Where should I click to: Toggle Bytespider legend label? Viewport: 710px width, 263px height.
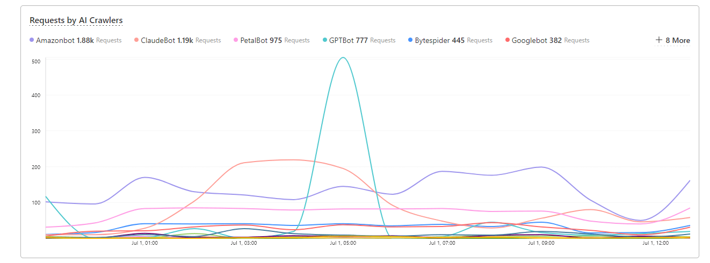point(432,40)
